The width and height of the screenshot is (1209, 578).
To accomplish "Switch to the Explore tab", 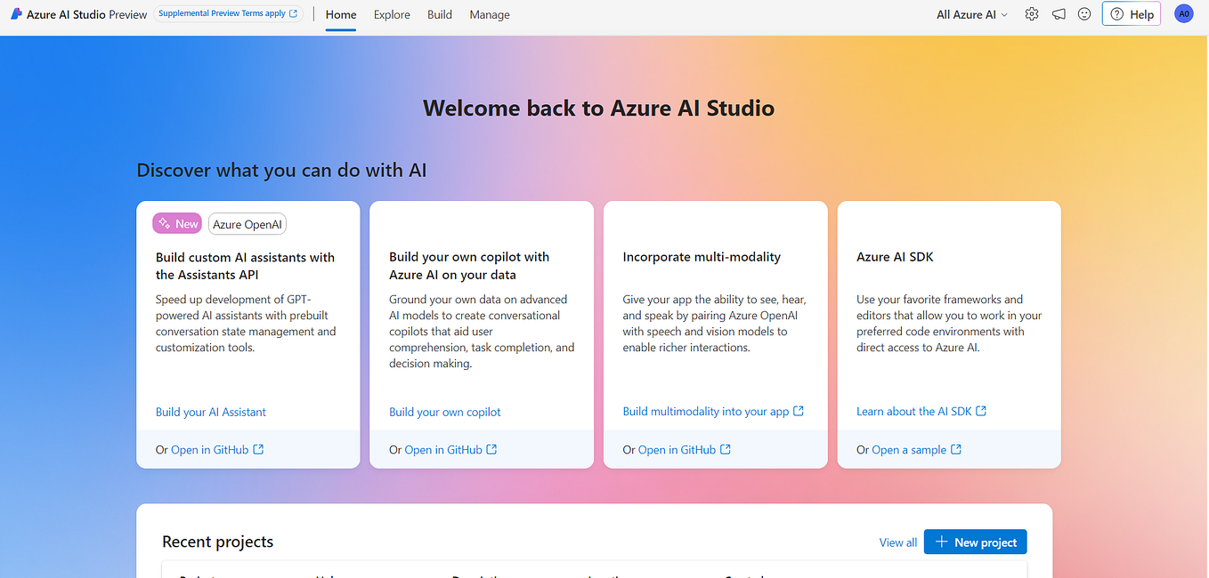I will [x=392, y=14].
